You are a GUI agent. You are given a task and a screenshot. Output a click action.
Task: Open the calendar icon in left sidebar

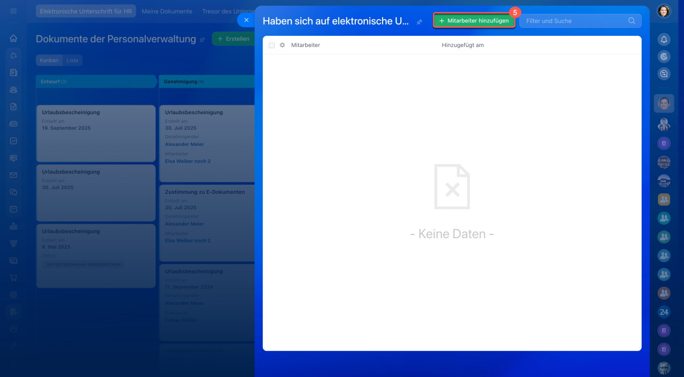pyautogui.click(x=13, y=209)
